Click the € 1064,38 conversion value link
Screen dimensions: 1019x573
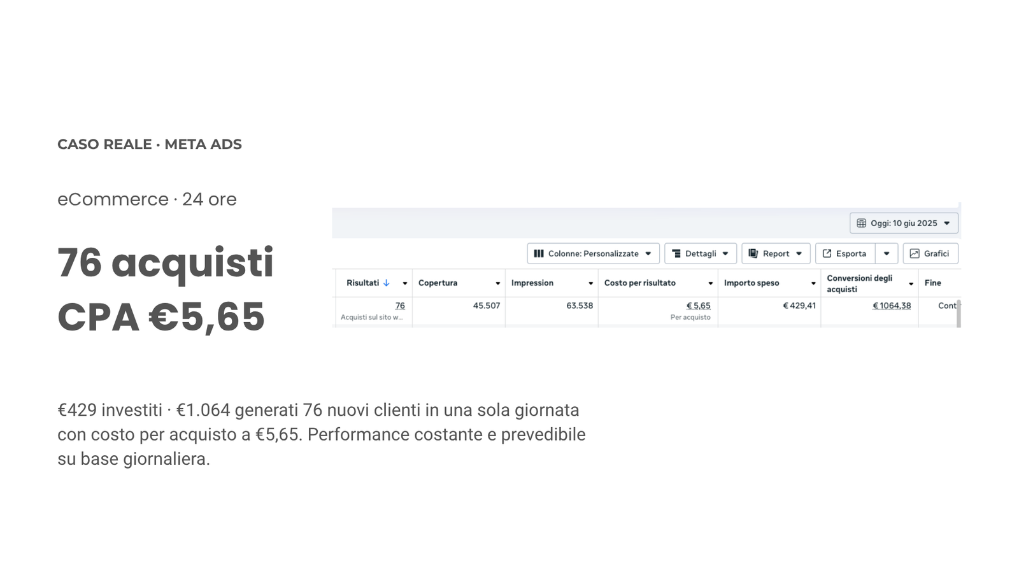892,306
